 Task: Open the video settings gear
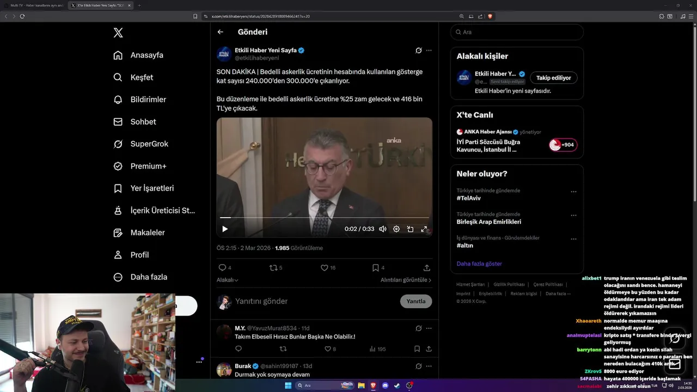[x=396, y=229]
